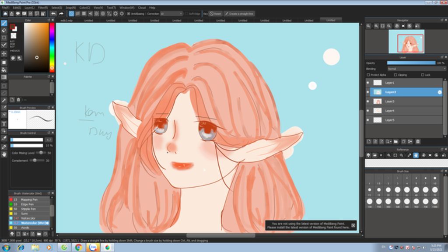Open the View menu
Image resolution: width=448 pixels, height=252 pixels.
(98, 8)
